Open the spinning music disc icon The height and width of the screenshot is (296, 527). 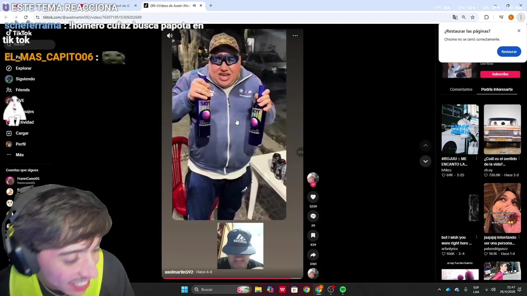pos(313,273)
